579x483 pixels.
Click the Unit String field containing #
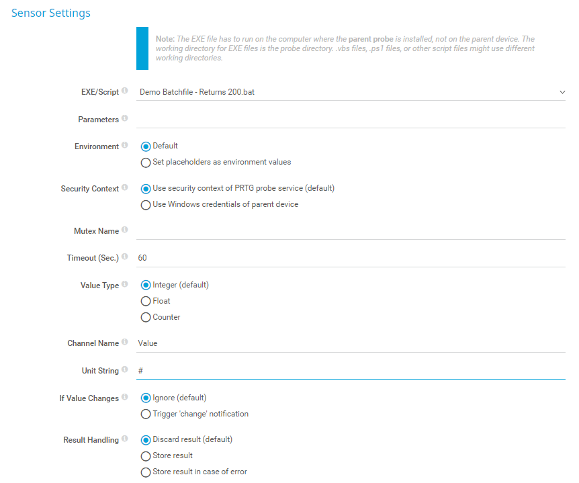[351, 371]
